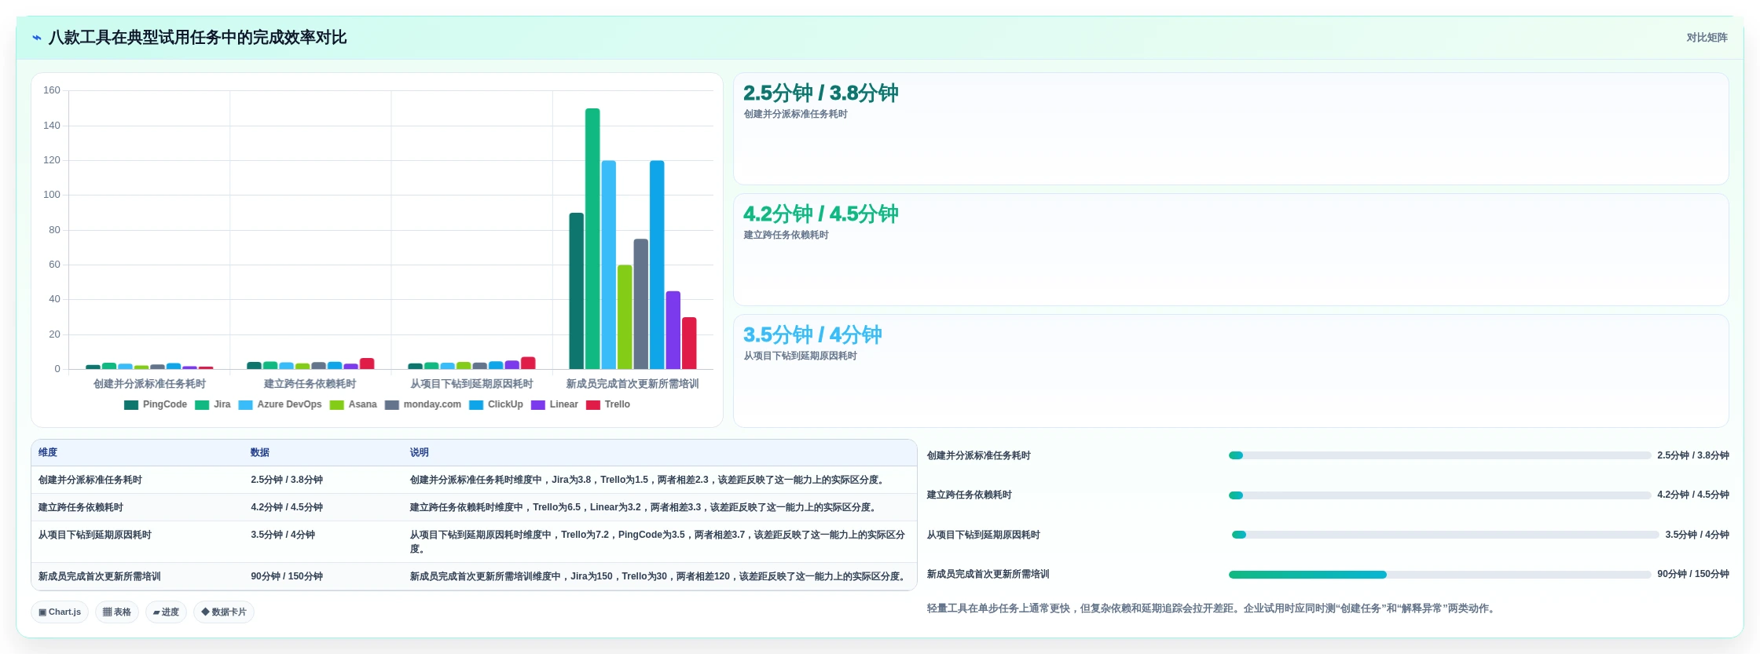The width and height of the screenshot is (1760, 654).
Task: Click the PingCode bar at 90 in training group
Action: click(x=577, y=290)
